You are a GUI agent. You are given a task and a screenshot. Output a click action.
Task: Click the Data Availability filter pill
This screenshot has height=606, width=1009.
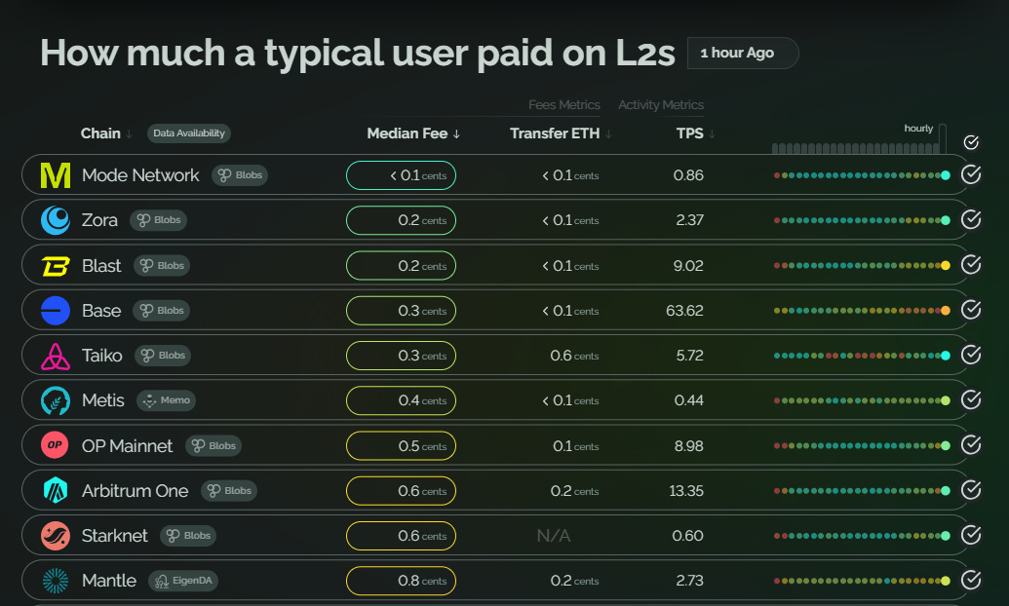tap(189, 133)
